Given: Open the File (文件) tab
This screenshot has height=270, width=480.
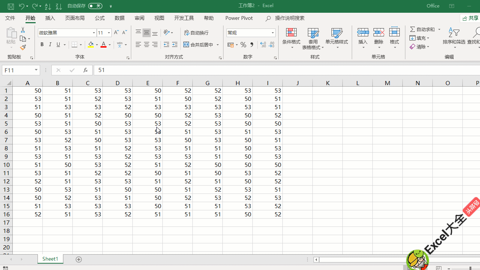Looking at the screenshot, I should [10, 18].
